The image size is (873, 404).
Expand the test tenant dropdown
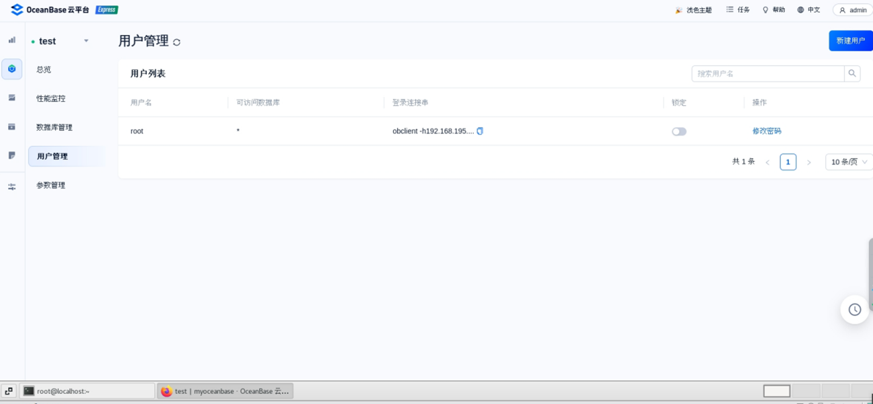tap(86, 41)
